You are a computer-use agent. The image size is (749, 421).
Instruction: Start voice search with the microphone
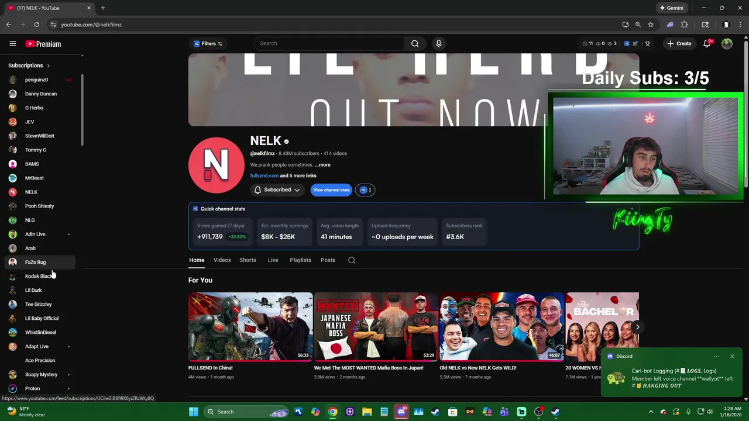(438, 43)
